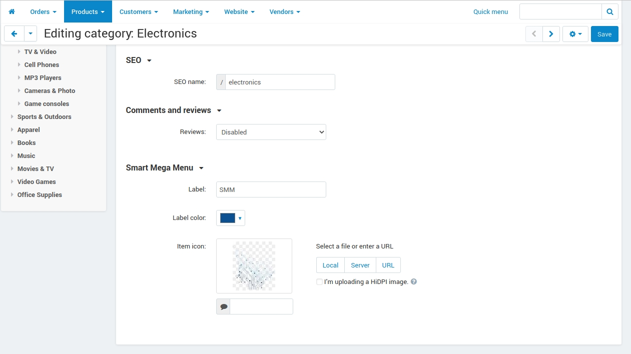The image size is (631, 354).
Task: Open the Label color picker swatch
Action: [231, 218]
